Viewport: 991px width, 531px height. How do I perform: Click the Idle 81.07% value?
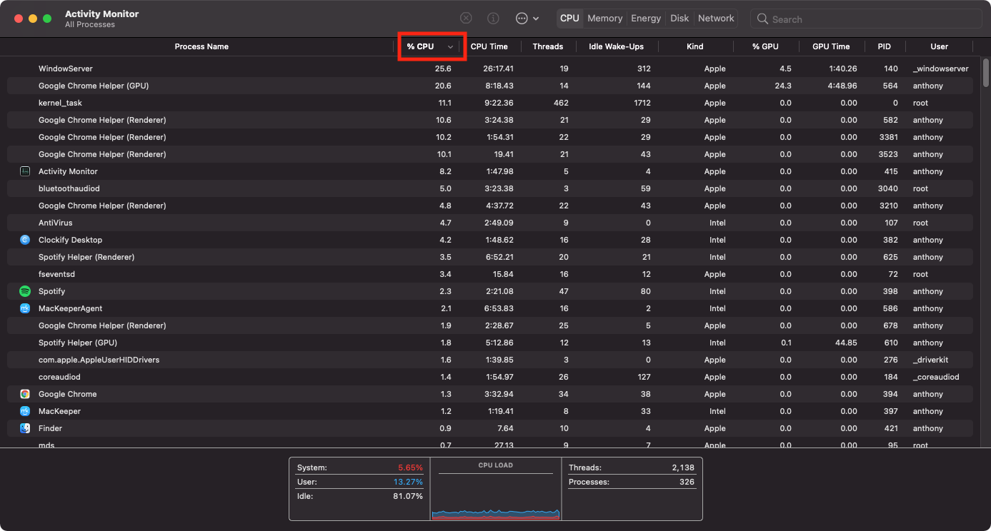click(x=408, y=496)
